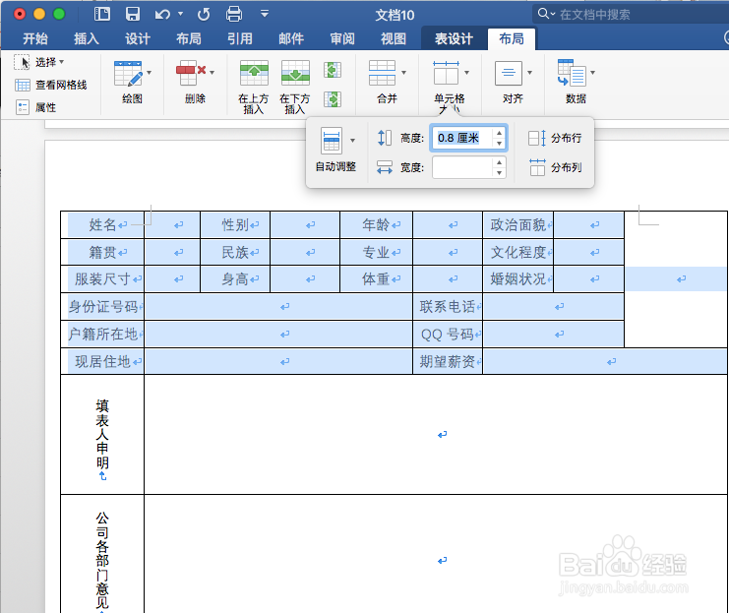Go to the 审阅 tab
Image resolution: width=729 pixels, height=613 pixels.
tap(342, 38)
